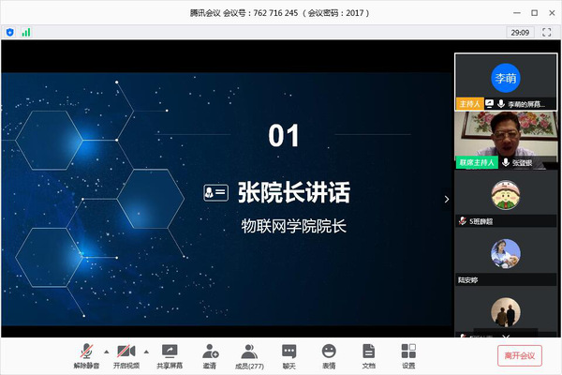Select 李萌 host video tile
Image resolution: width=562 pixels, height=375 pixels.
pyautogui.click(x=505, y=78)
